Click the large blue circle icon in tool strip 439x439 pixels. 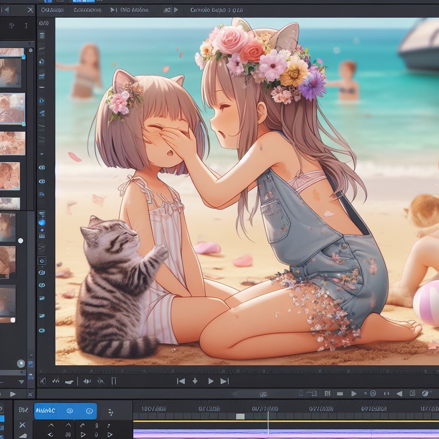(x=42, y=222)
